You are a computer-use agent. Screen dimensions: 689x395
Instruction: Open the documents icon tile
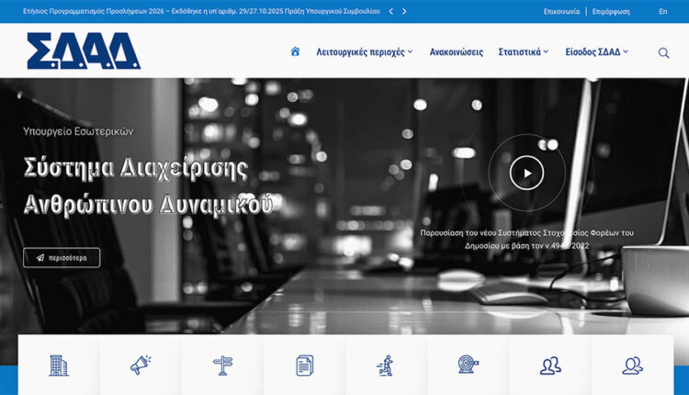(x=304, y=365)
